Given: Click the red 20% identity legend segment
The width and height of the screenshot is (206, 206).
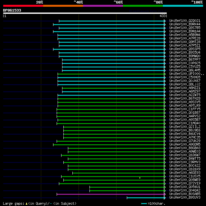Looking at the screenshot, I should (23, 6).
